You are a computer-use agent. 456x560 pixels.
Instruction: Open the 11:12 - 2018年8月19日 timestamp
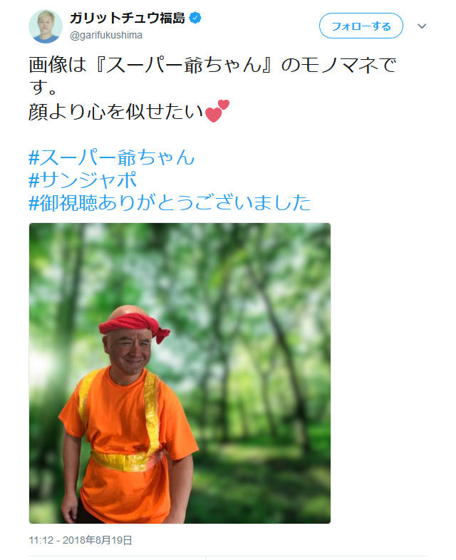[x=81, y=540]
